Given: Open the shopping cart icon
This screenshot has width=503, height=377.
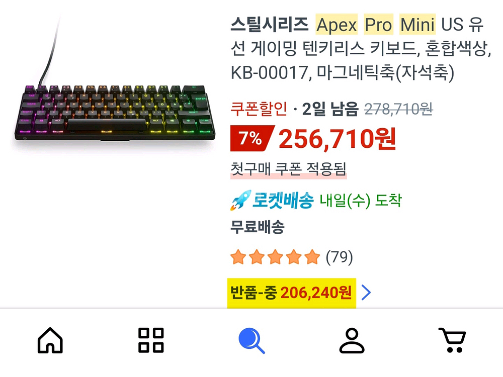Looking at the screenshot, I should [x=452, y=340].
